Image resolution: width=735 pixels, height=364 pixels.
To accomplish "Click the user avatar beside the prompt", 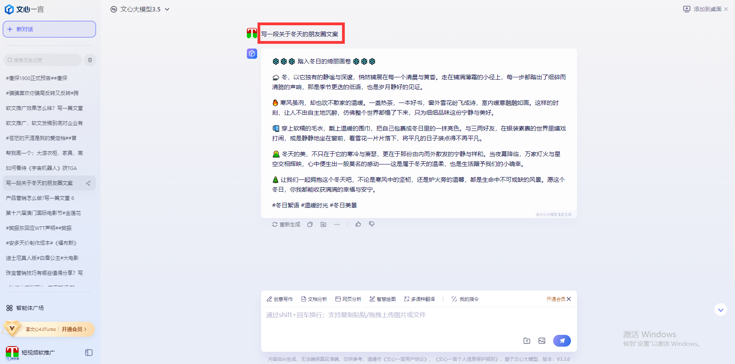I will [252, 33].
